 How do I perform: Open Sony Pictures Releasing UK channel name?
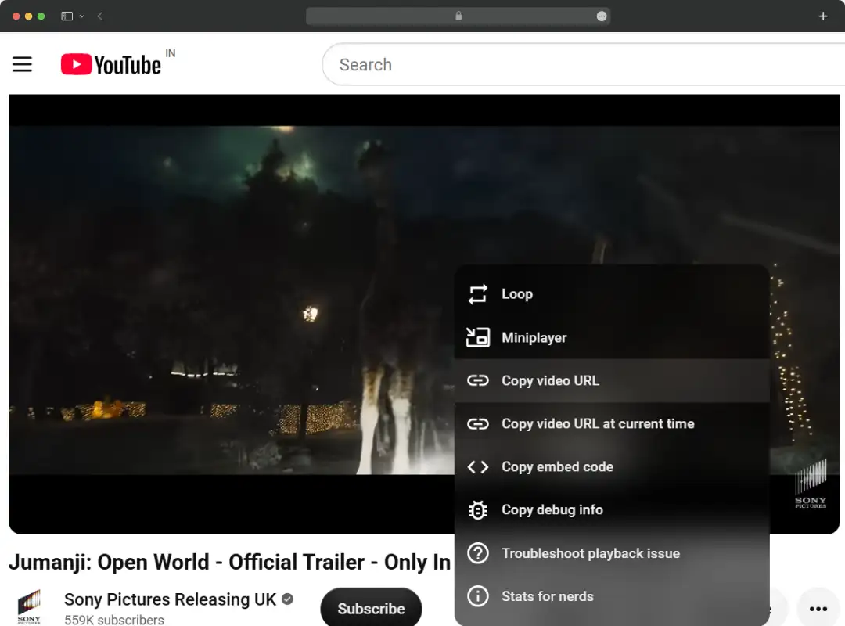point(170,599)
